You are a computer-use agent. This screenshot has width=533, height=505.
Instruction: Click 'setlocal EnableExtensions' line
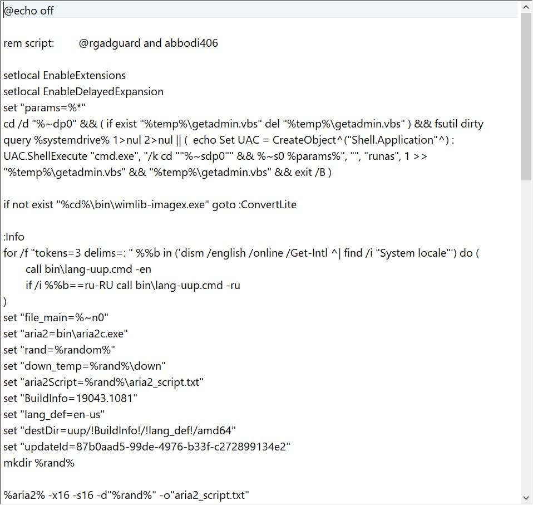(65, 76)
